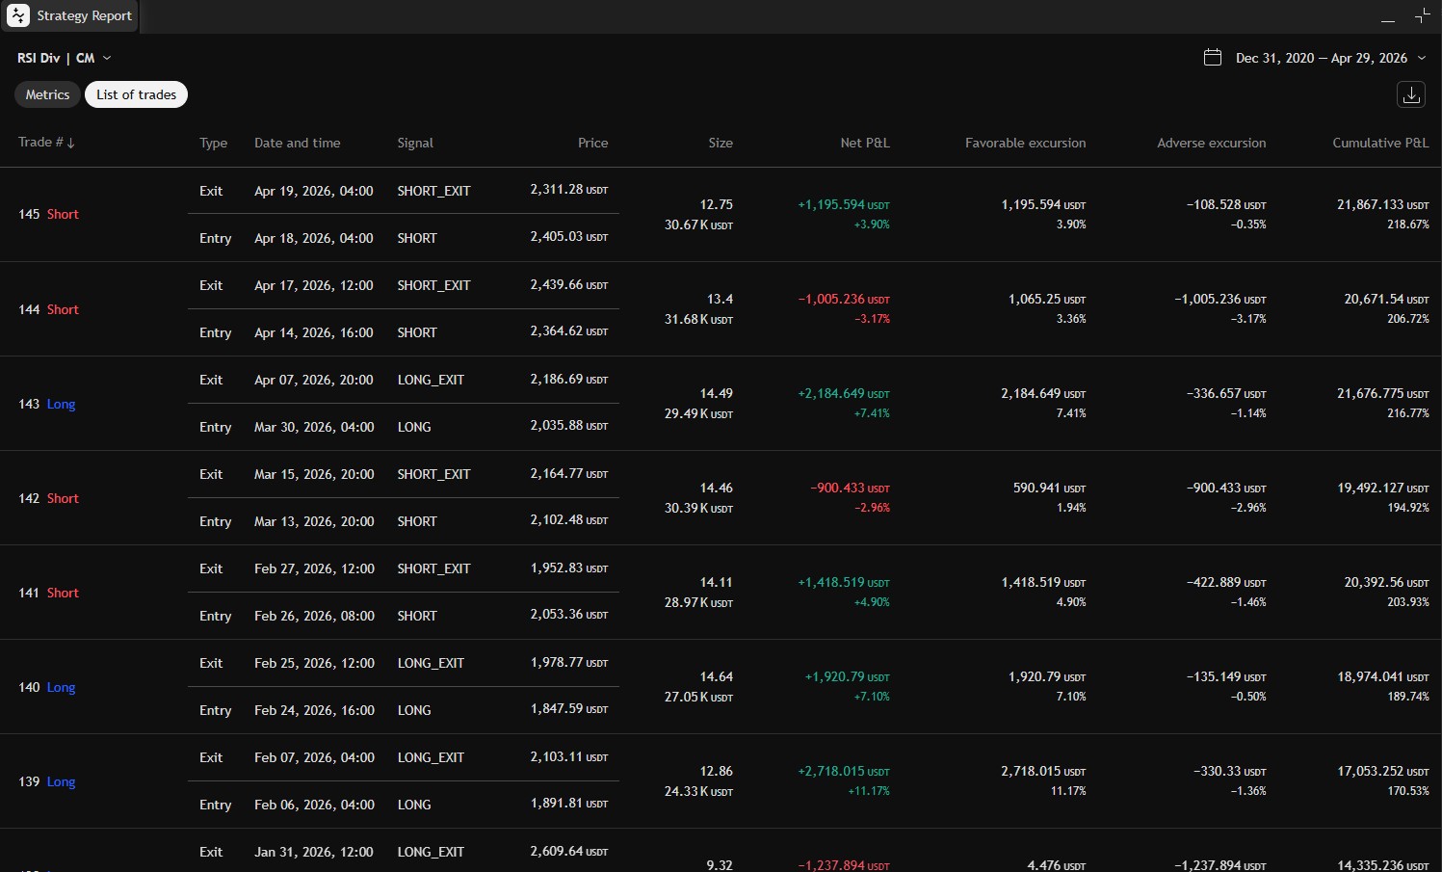The height and width of the screenshot is (872, 1442).
Task: Click entry date Mar 13, 2026, 20:00
Action: [x=314, y=521]
